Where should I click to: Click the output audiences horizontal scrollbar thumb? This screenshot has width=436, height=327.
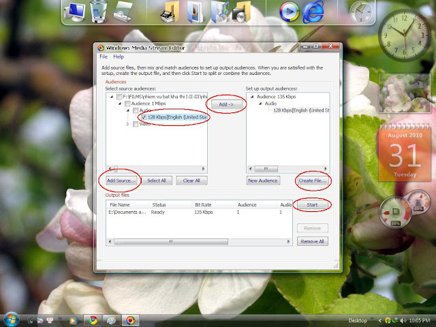[266, 169]
